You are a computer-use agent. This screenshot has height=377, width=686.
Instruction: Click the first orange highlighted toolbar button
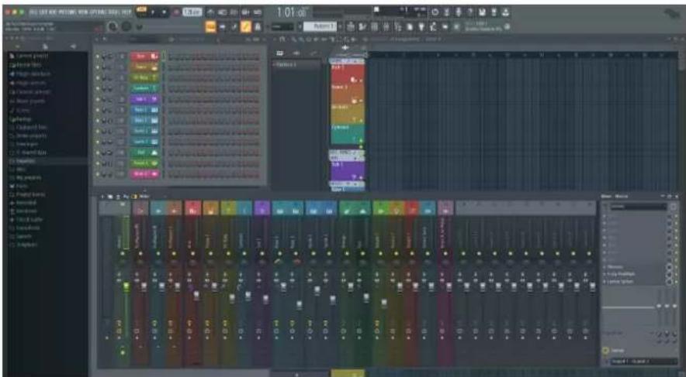click(x=210, y=26)
